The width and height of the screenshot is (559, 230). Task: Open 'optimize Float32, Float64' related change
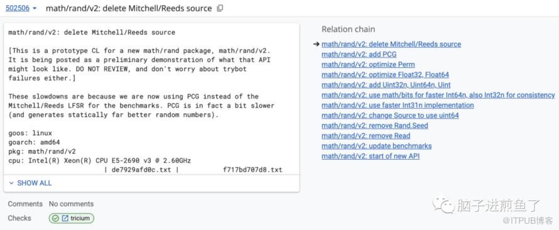point(385,75)
